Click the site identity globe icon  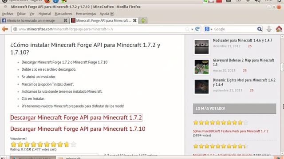[x=15, y=29]
